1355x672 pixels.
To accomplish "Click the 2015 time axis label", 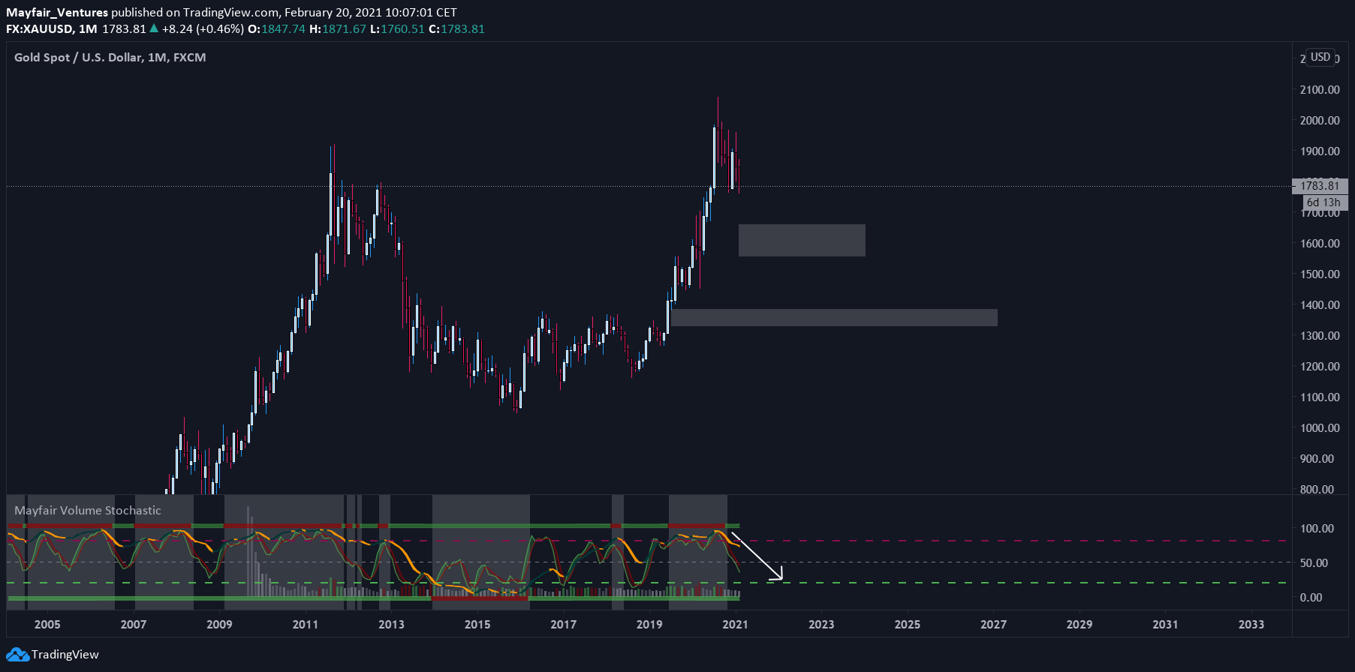I will coord(477,625).
